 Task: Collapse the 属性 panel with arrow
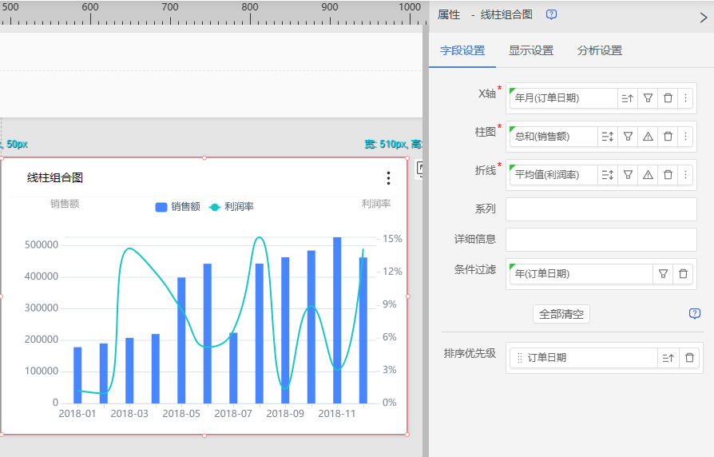tap(703, 17)
